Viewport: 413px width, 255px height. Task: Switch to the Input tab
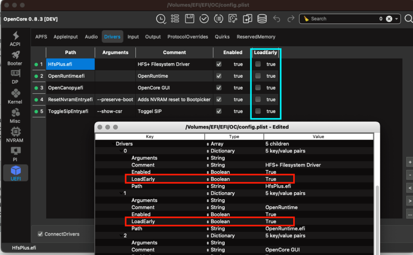133,37
